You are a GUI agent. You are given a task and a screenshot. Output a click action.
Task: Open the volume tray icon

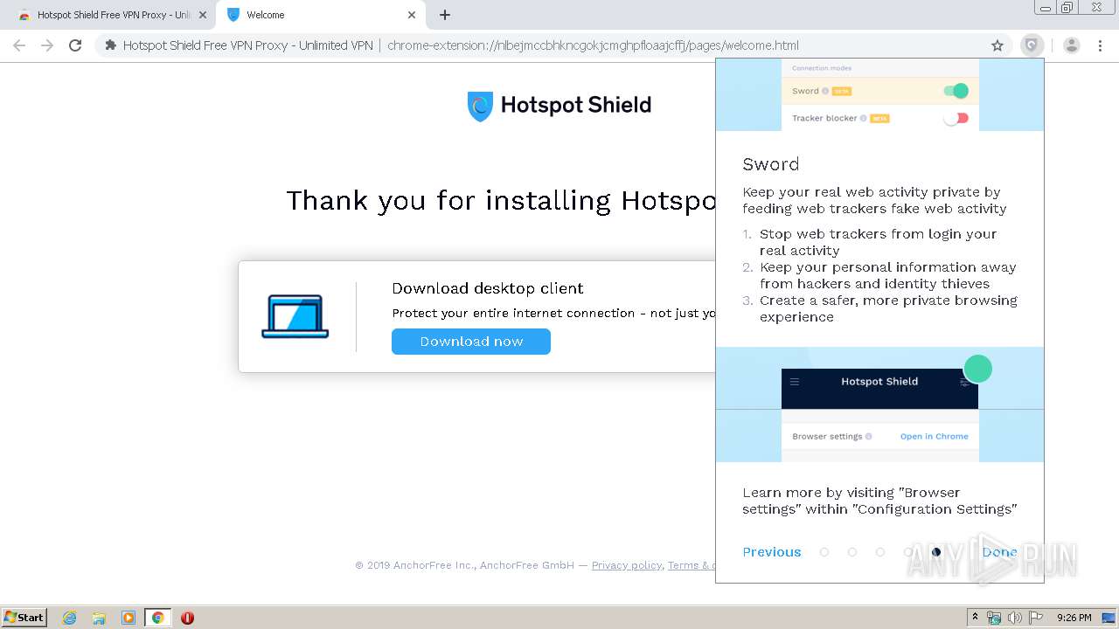coord(1015,618)
